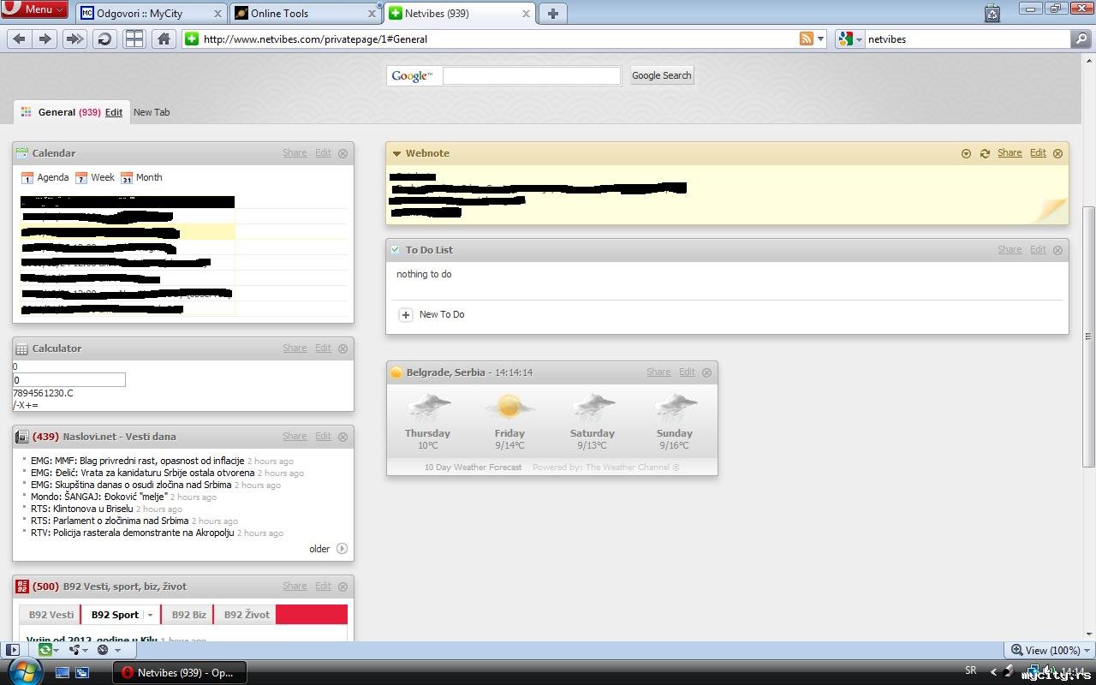The height and width of the screenshot is (685, 1096).
Task: Open the 10 Day Weather Forecast link
Action: point(473,468)
